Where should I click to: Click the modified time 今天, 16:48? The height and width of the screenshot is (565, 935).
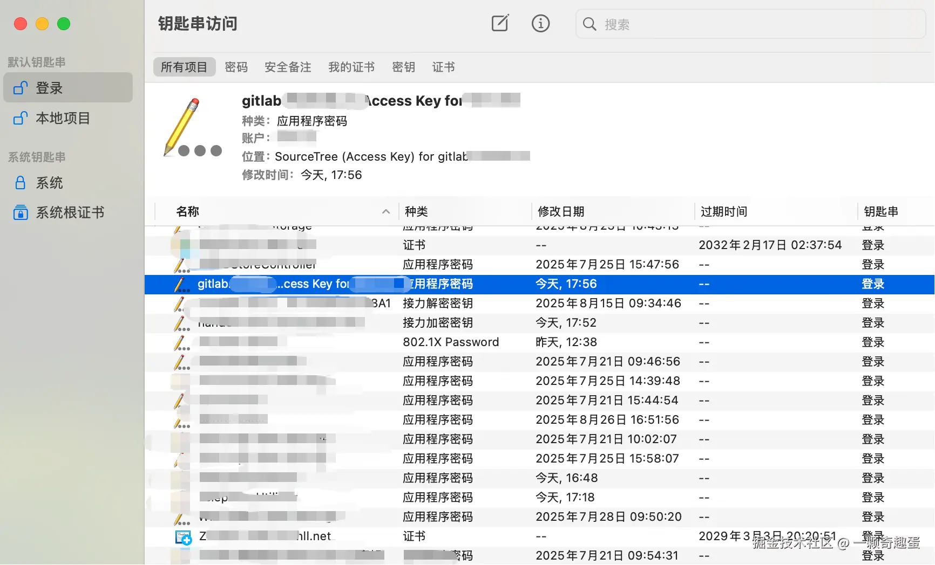[x=567, y=478]
